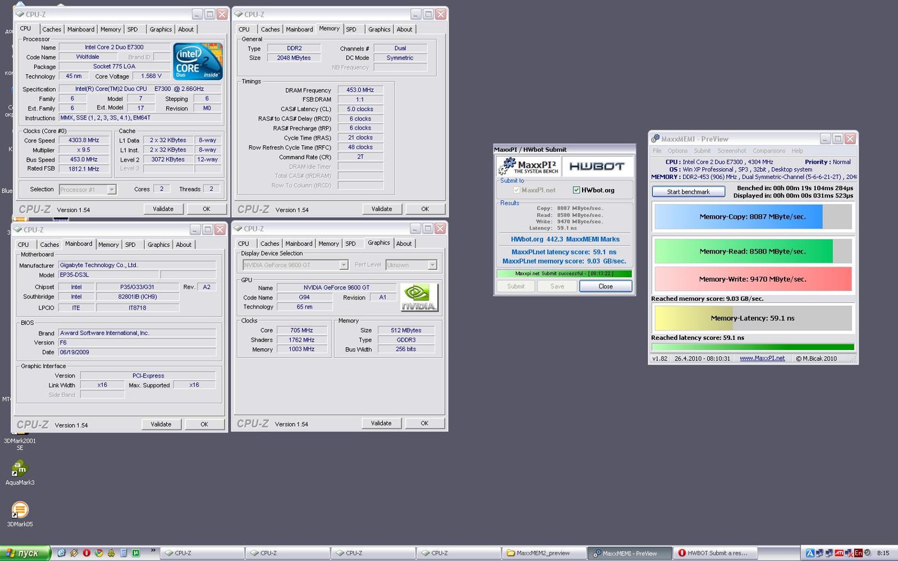Screen dimensions: 898x561
Task: Switch to MaxxMEM2_preview folder in taskbar
Action: (543, 553)
